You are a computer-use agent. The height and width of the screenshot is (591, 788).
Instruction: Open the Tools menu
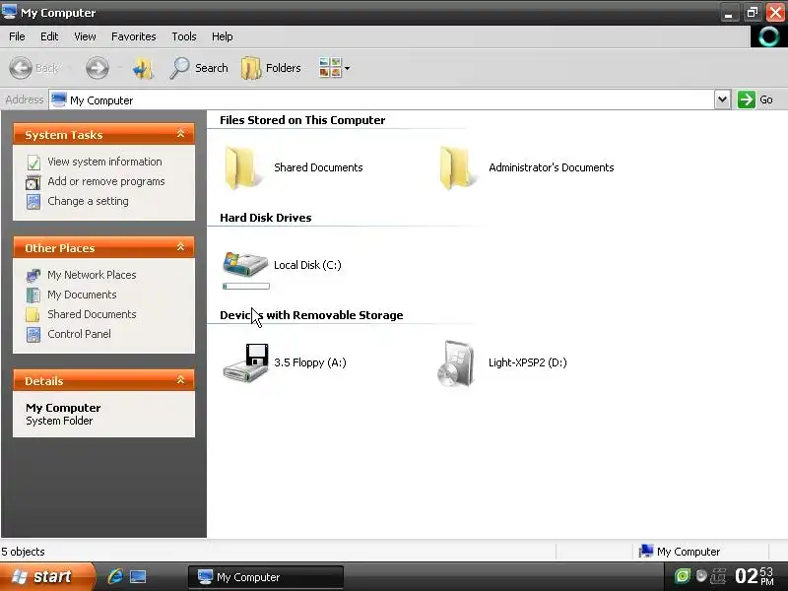[x=184, y=36]
